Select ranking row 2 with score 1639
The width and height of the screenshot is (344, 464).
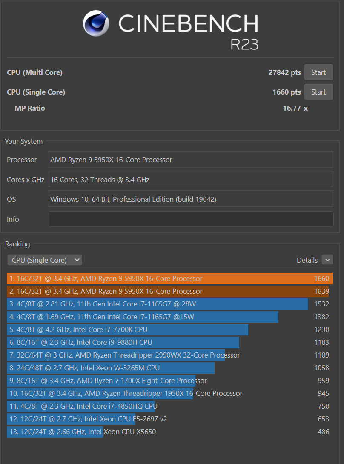(x=169, y=291)
